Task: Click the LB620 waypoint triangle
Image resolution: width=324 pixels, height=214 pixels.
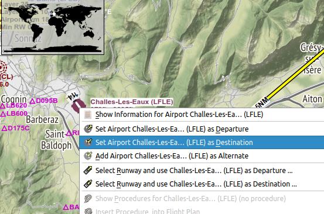Action: click(x=2, y=106)
